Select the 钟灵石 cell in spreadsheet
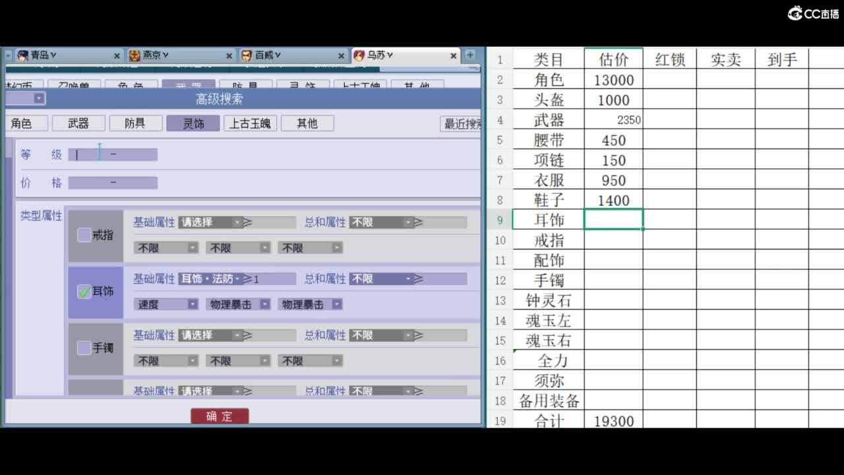The height and width of the screenshot is (475, 844). (549, 301)
